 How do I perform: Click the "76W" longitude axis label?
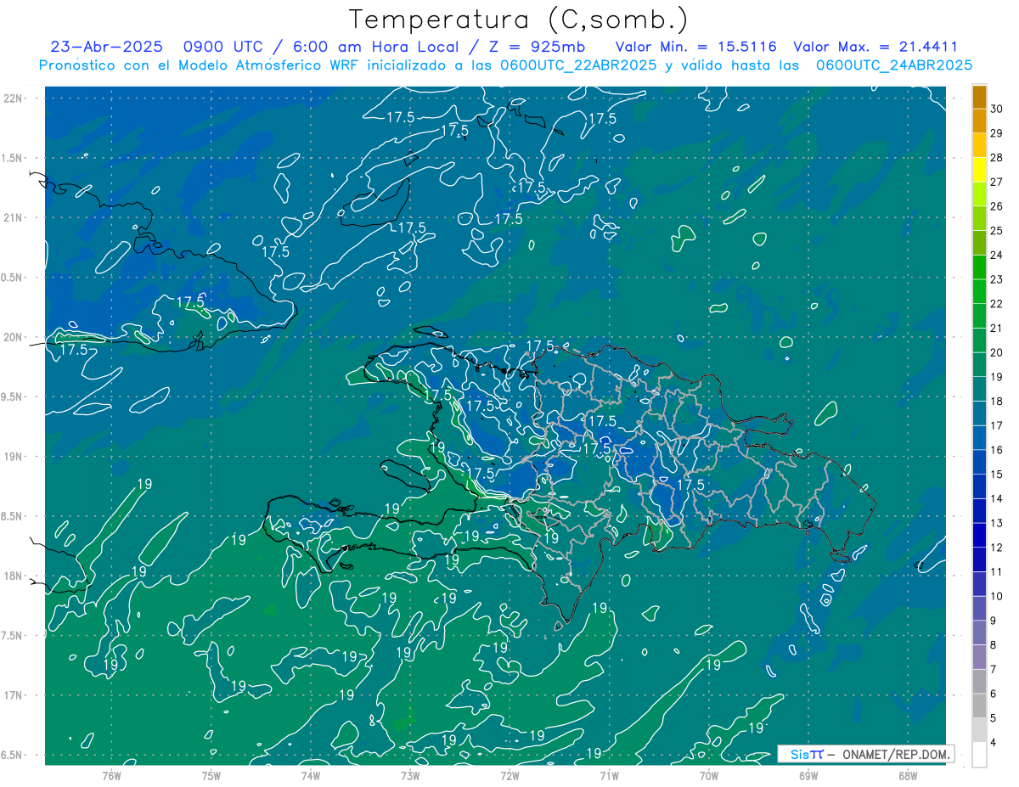pyautogui.click(x=111, y=775)
